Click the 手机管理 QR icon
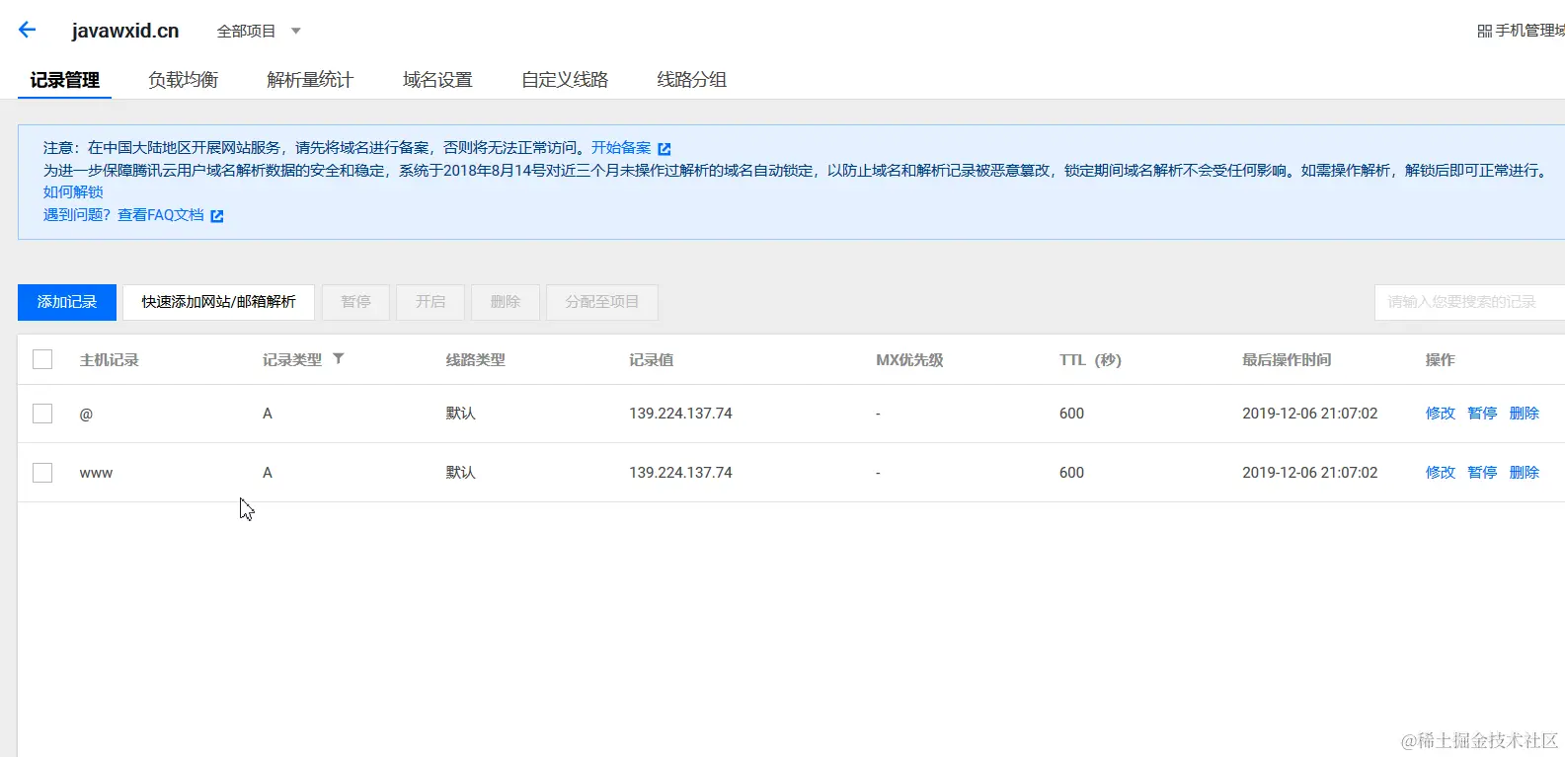The width and height of the screenshot is (1565, 757). coord(1484,32)
